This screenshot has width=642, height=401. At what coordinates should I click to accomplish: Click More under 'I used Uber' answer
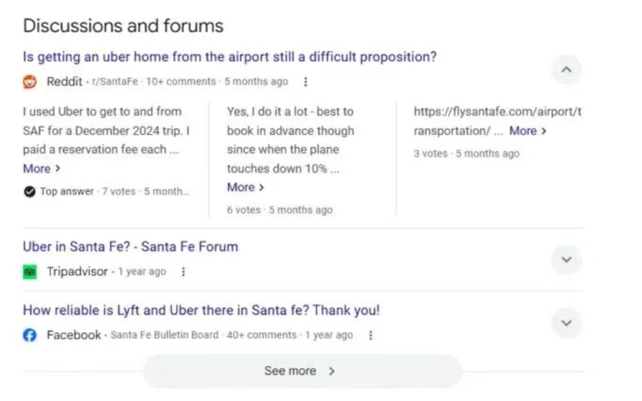(41, 169)
